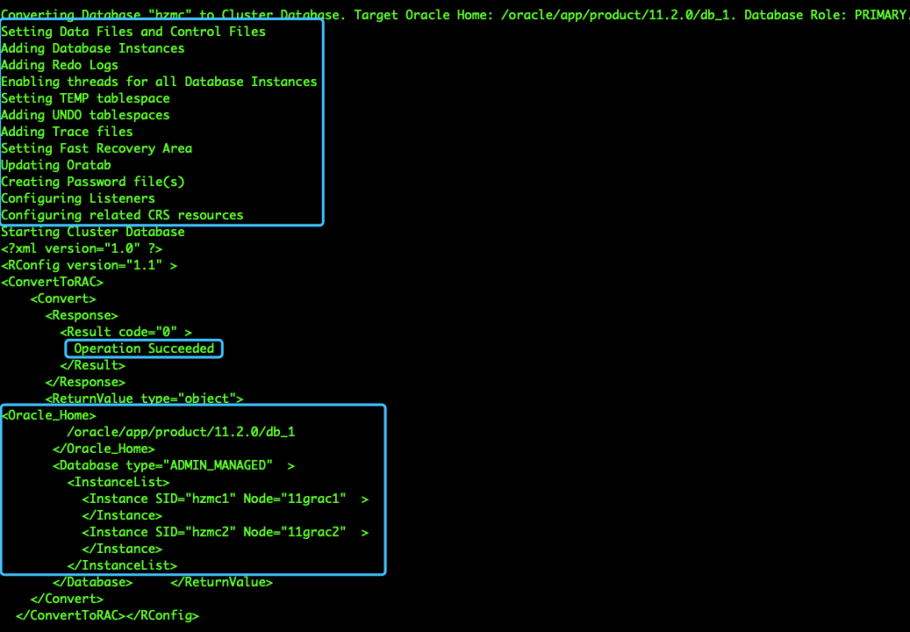Click the 'Setting Data Files and Control Files' line
This screenshot has height=632, width=910.
[x=133, y=32]
